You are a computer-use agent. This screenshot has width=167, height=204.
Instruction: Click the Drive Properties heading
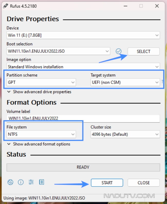[33, 19]
